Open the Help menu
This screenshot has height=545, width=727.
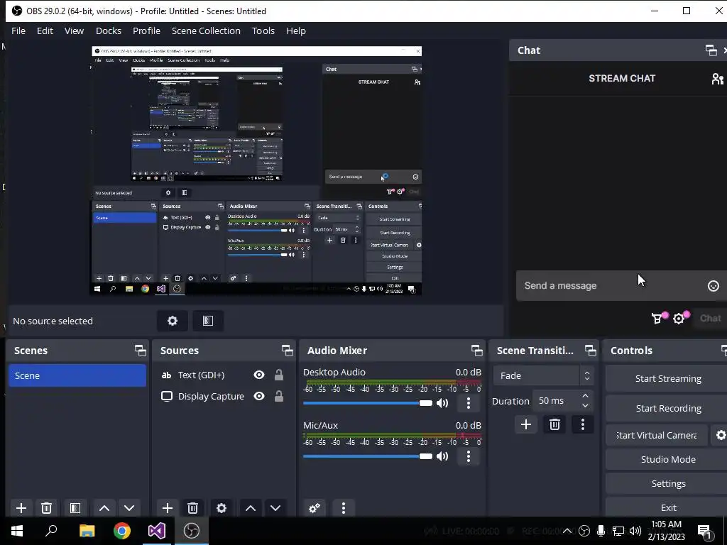click(296, 31)
